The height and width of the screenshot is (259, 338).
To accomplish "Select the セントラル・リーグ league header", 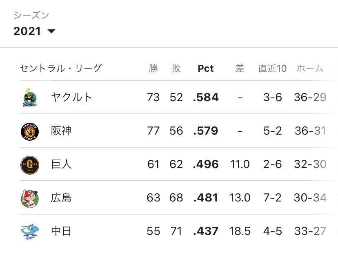I will [60, 69].
